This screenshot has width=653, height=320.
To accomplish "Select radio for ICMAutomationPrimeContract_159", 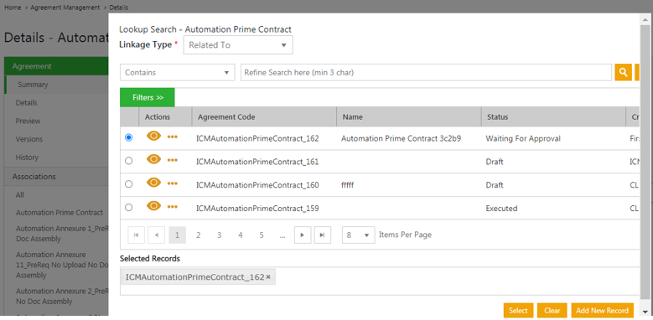I will (129, 207).
